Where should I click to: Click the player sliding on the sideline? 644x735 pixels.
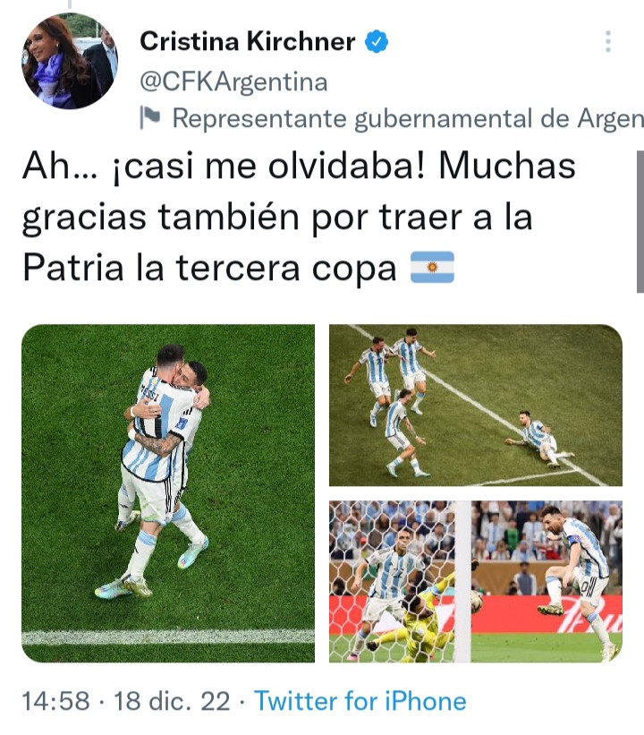(x=538, y=439)
